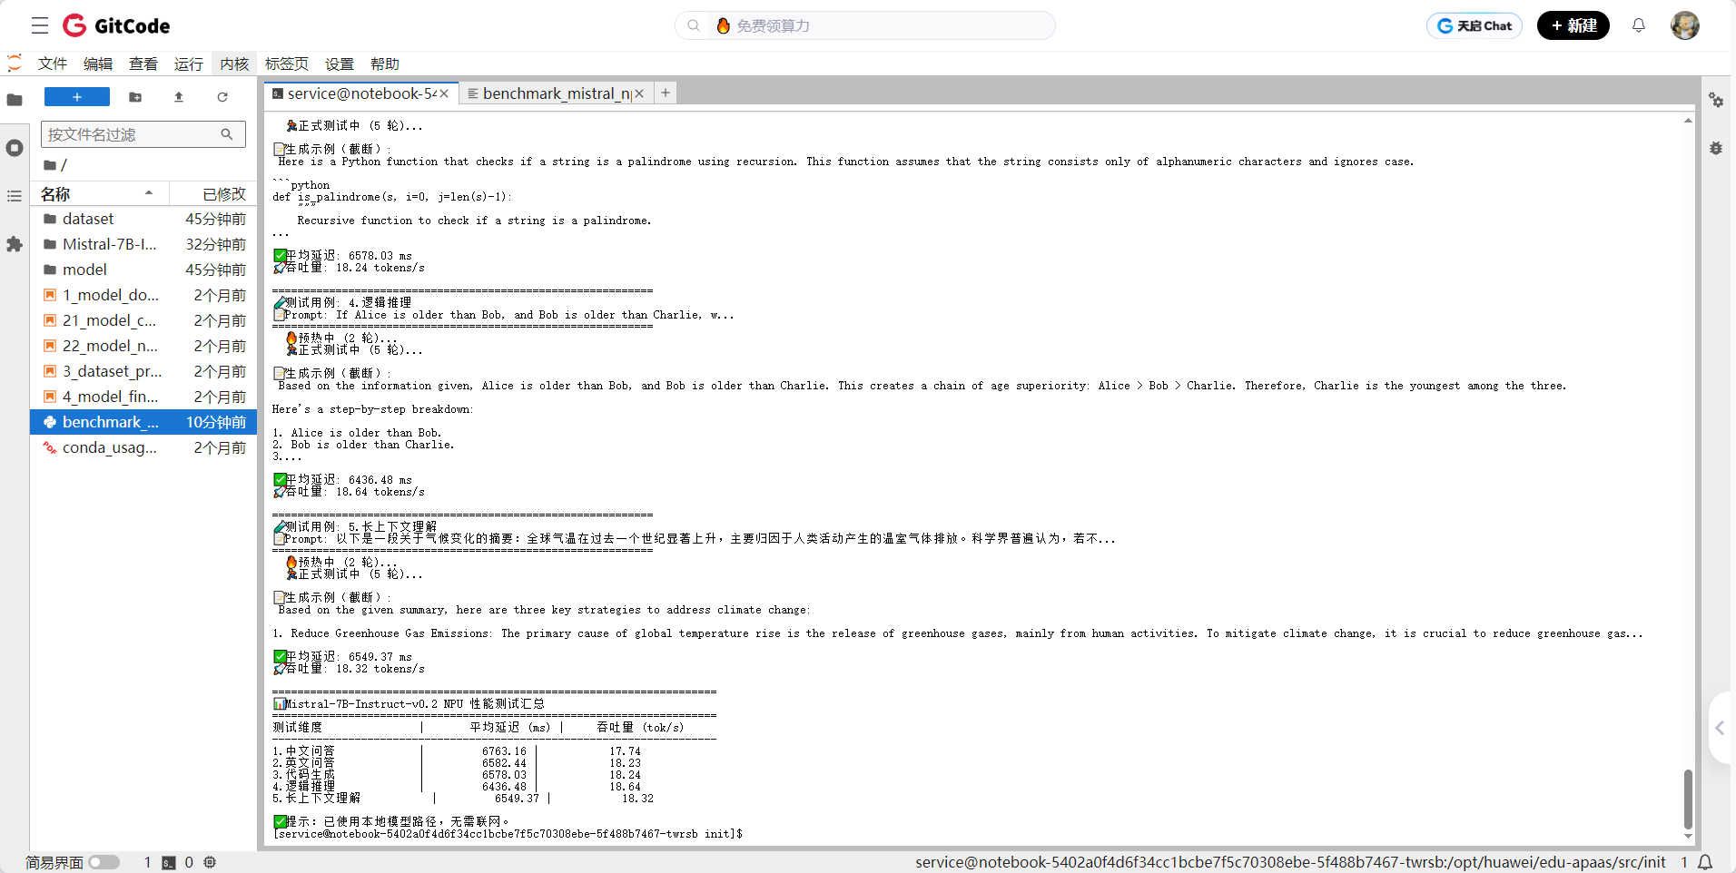Click the new folder icon
This screenshot has height=873, width=1736.
pos(135,97)
